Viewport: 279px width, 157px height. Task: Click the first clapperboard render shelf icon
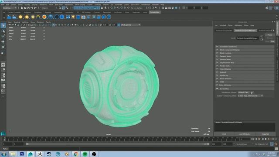[9, 17]
